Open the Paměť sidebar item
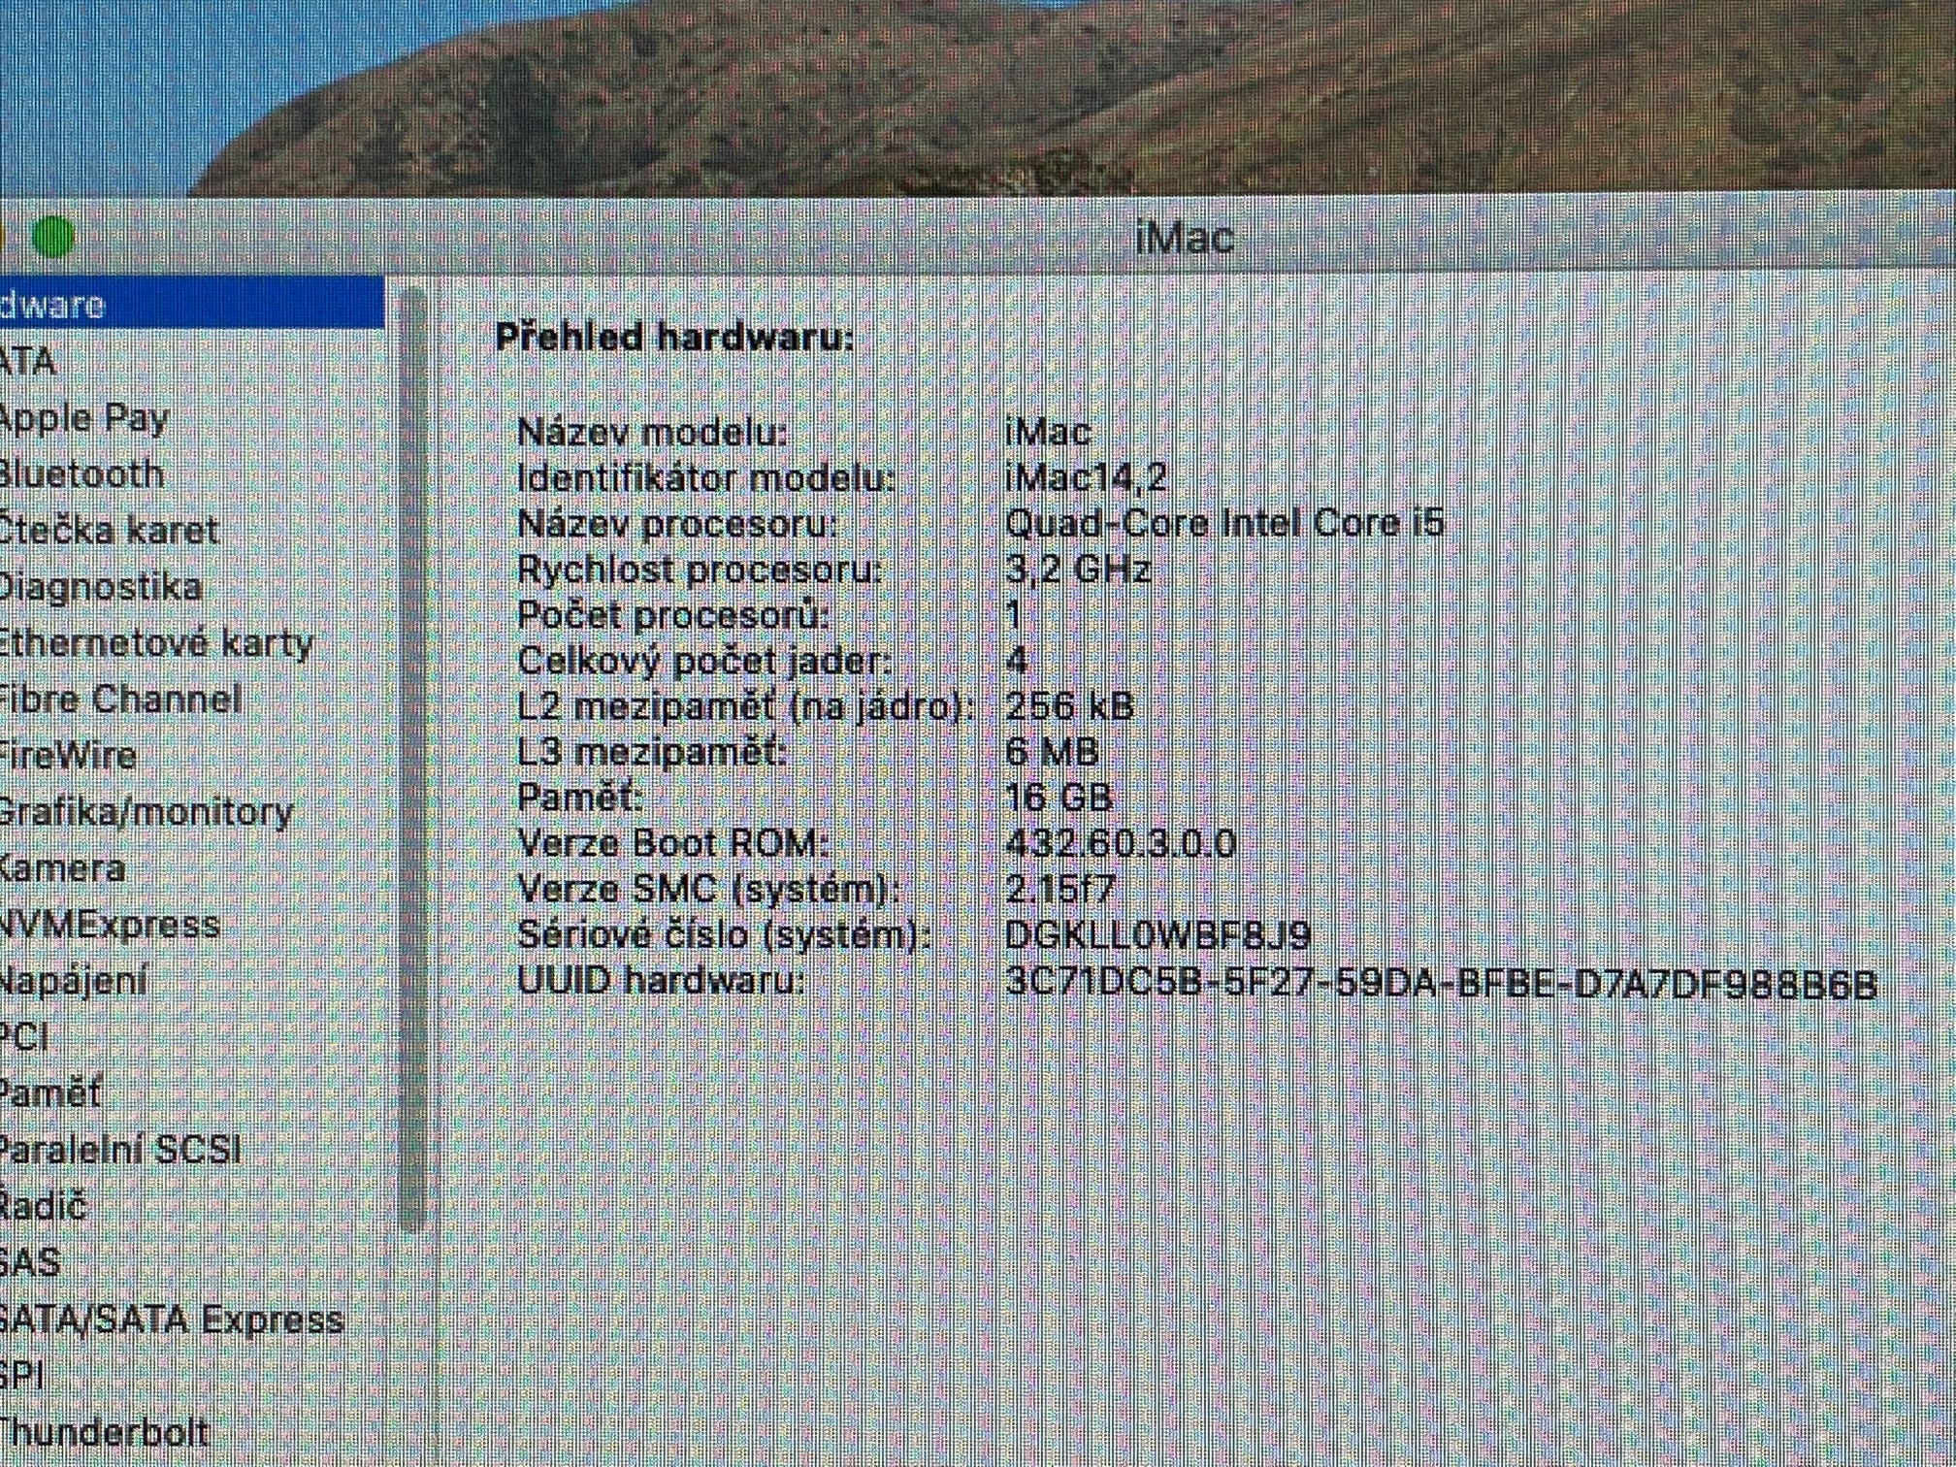Image resolution: width=1956 pixels, height=1467 pixels. pos(49,1093)
